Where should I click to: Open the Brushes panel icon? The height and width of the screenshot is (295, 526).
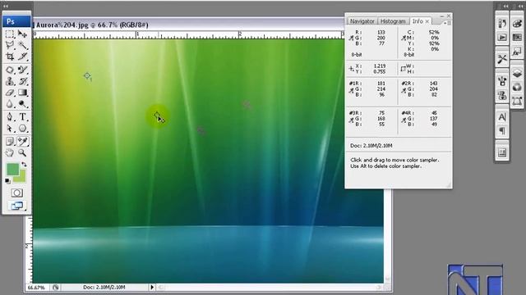[x=502, y=81]
